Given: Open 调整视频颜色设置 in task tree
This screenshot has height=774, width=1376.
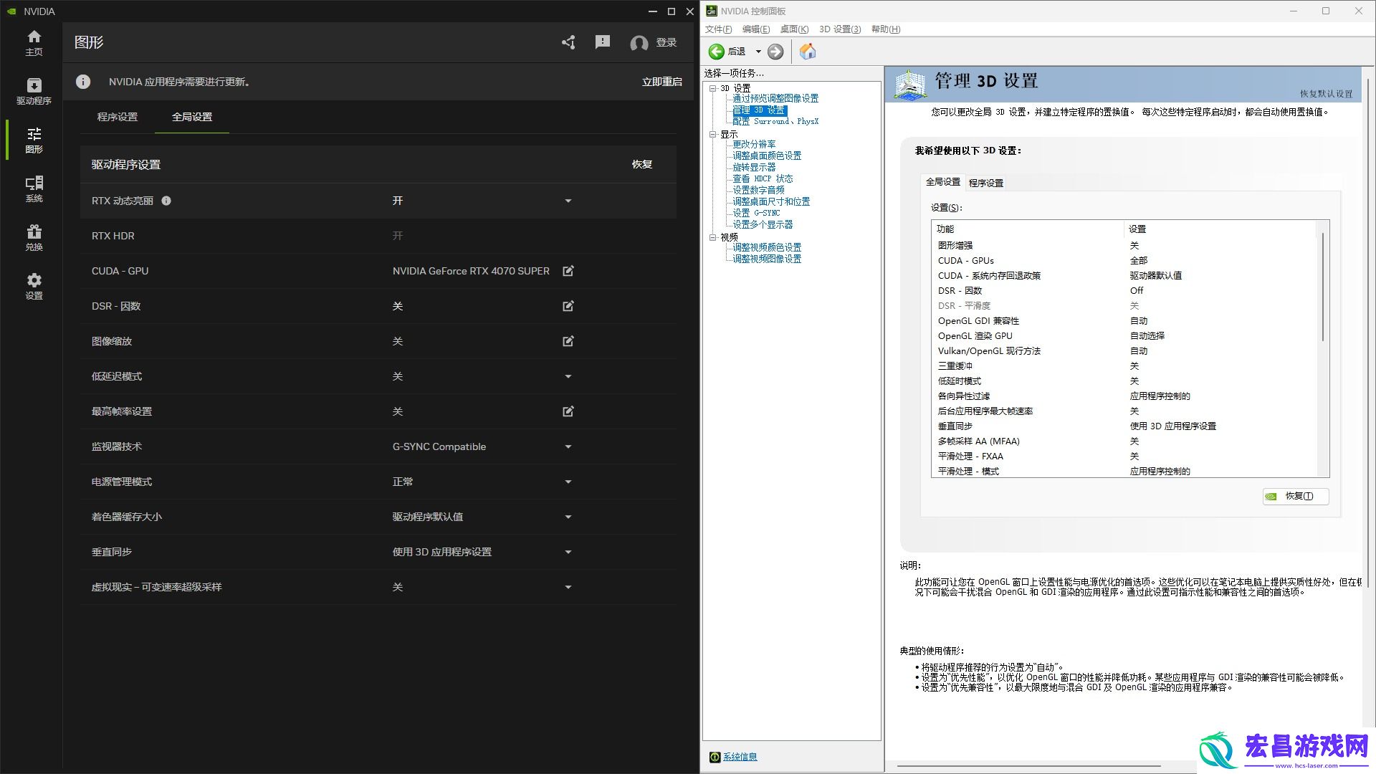Looking at the screenshot, I should point(767,247).
